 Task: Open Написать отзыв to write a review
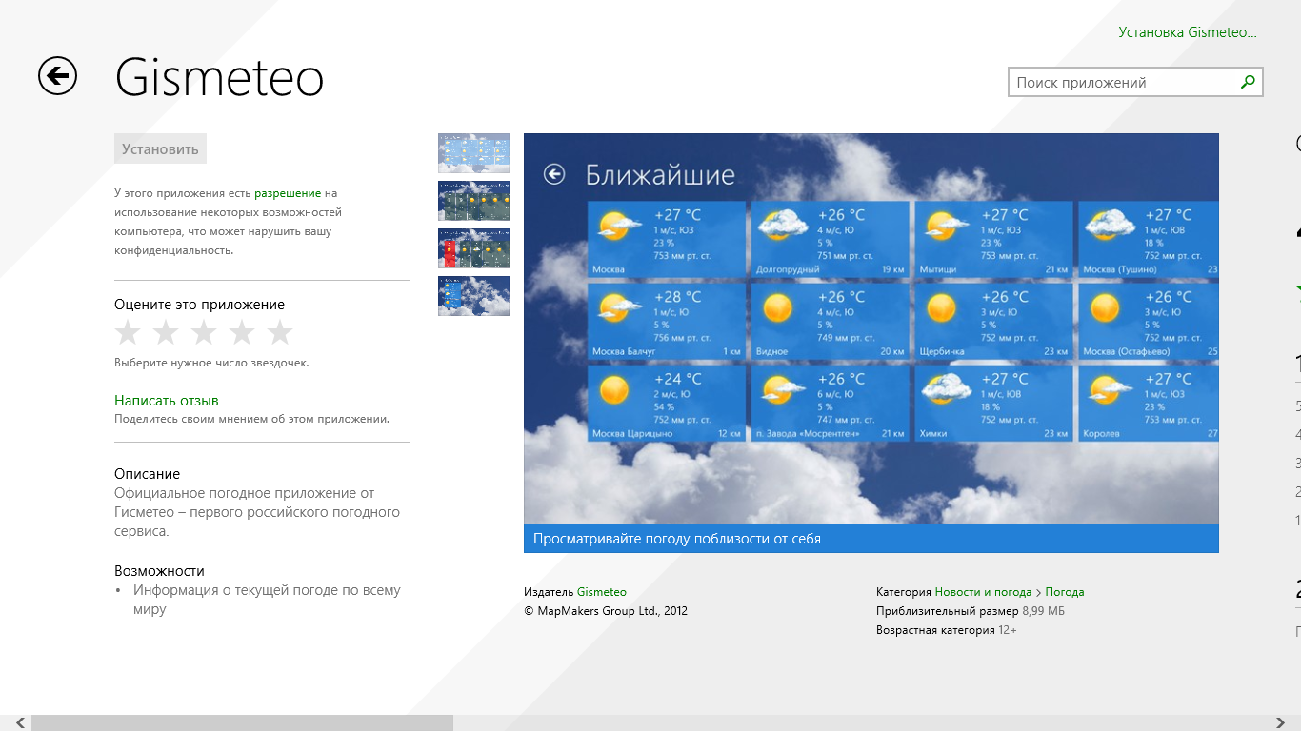tap(167, 401)
